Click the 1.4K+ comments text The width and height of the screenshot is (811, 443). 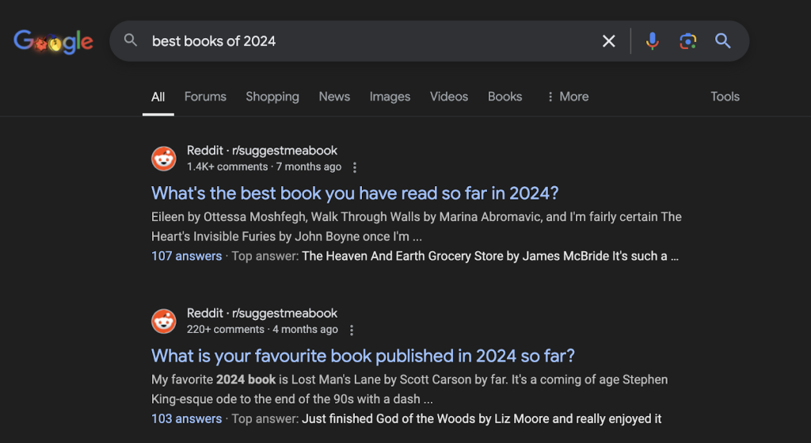(227, 166)
